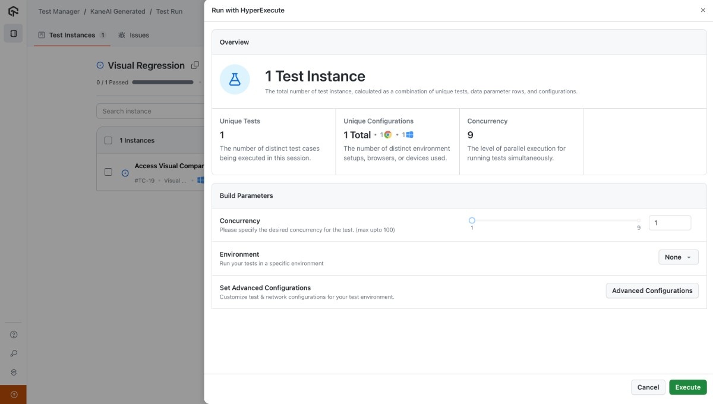Open the help question-mark icon in the sidebar
The height and width of the screenshot is (404, 713).
13,334
